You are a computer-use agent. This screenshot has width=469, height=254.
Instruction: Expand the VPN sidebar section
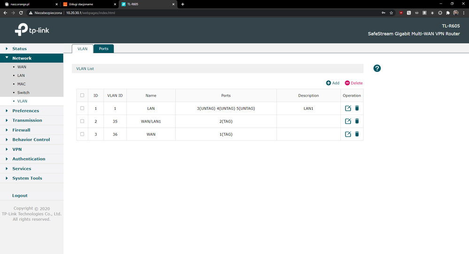pos(17,149)
